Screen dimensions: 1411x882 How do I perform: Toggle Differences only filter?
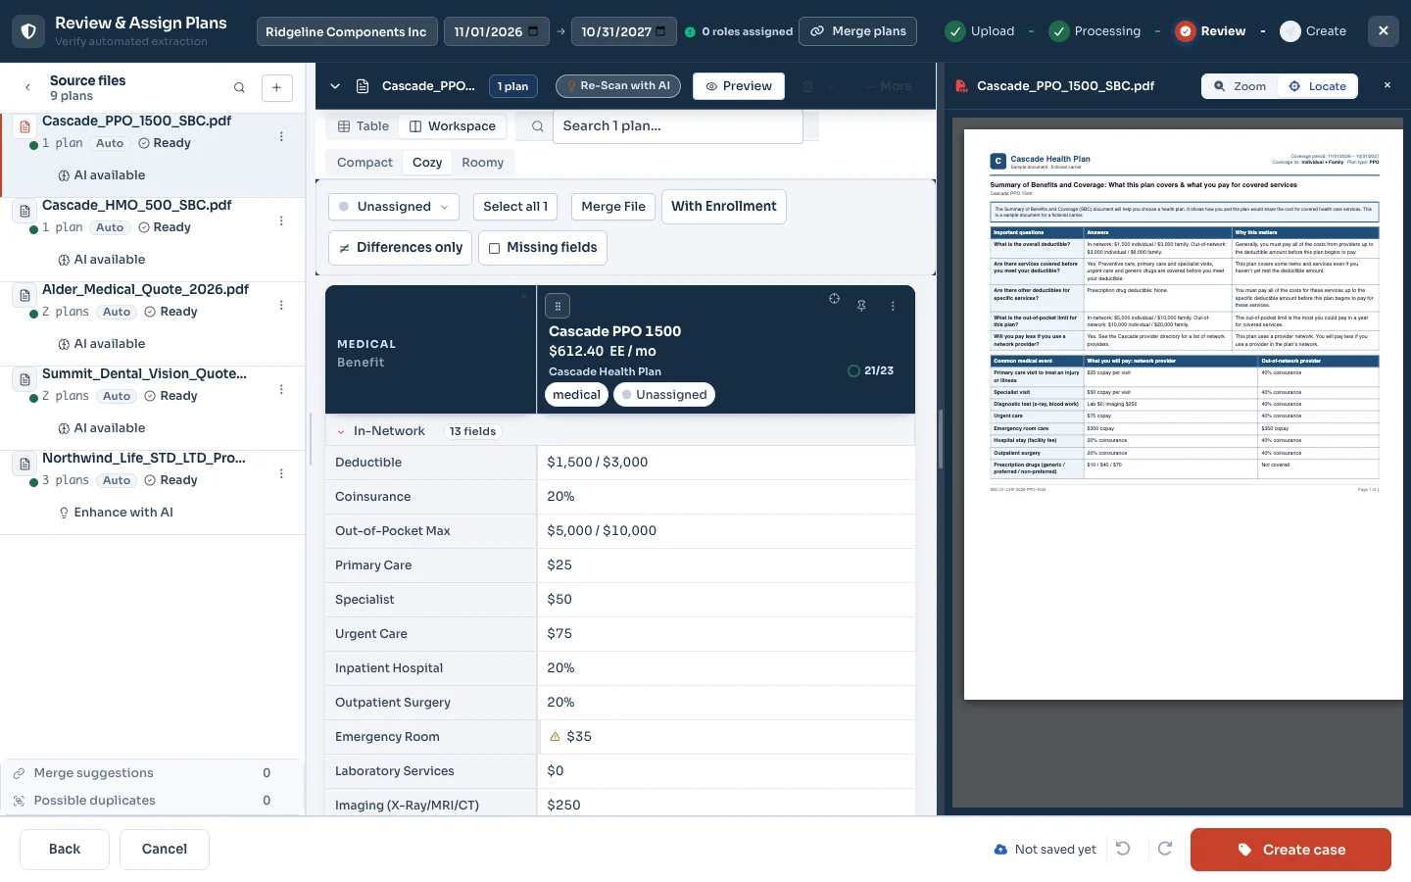pos(401,248)
